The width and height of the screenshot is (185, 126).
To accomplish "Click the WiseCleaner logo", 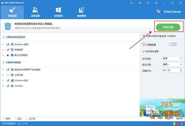I will (x=169, y=12).
